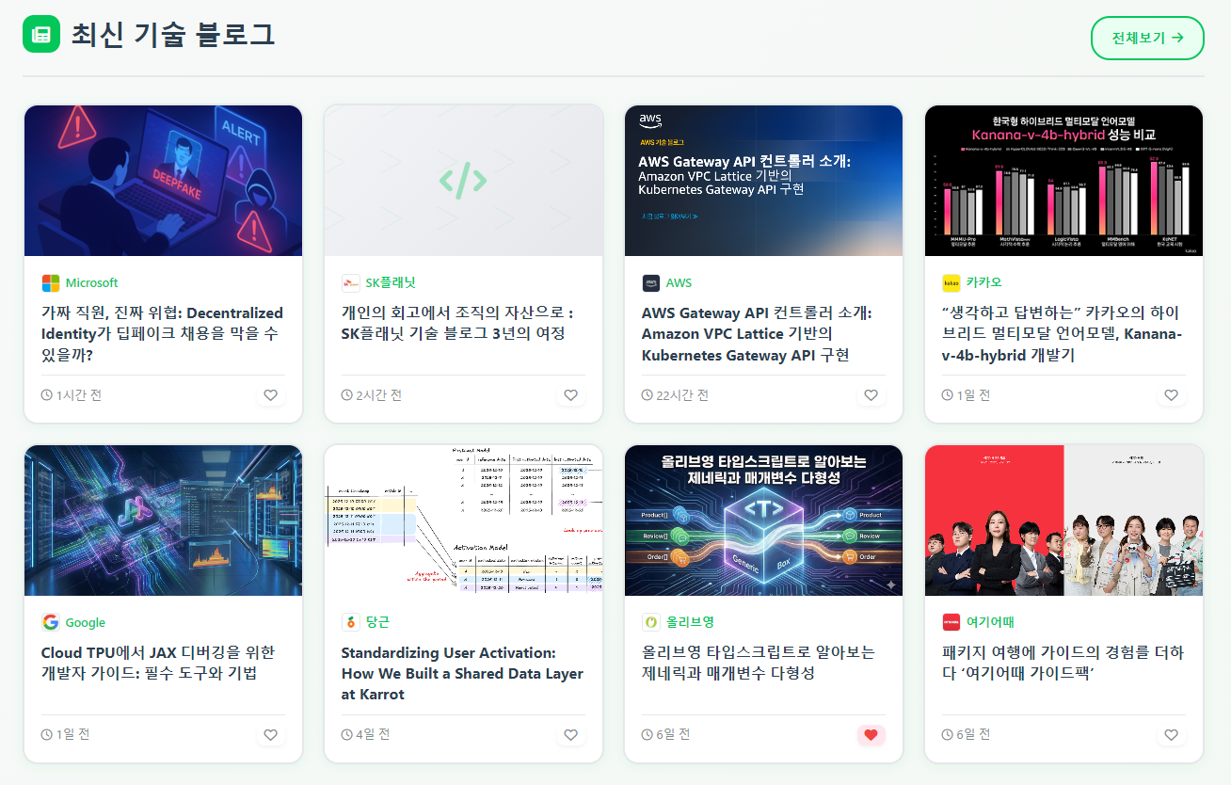Click the heart on the Google JAX post
1231x785 pixels.
point(270,735)
